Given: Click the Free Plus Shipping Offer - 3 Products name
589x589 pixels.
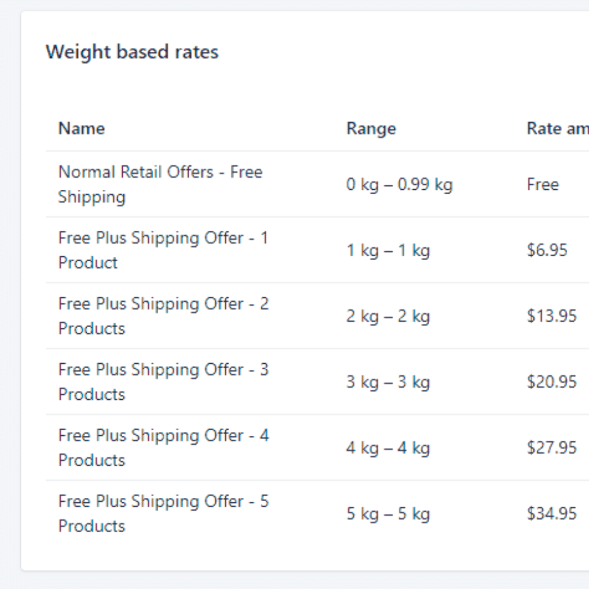Looking at the screenshot, I should [163, 382].
